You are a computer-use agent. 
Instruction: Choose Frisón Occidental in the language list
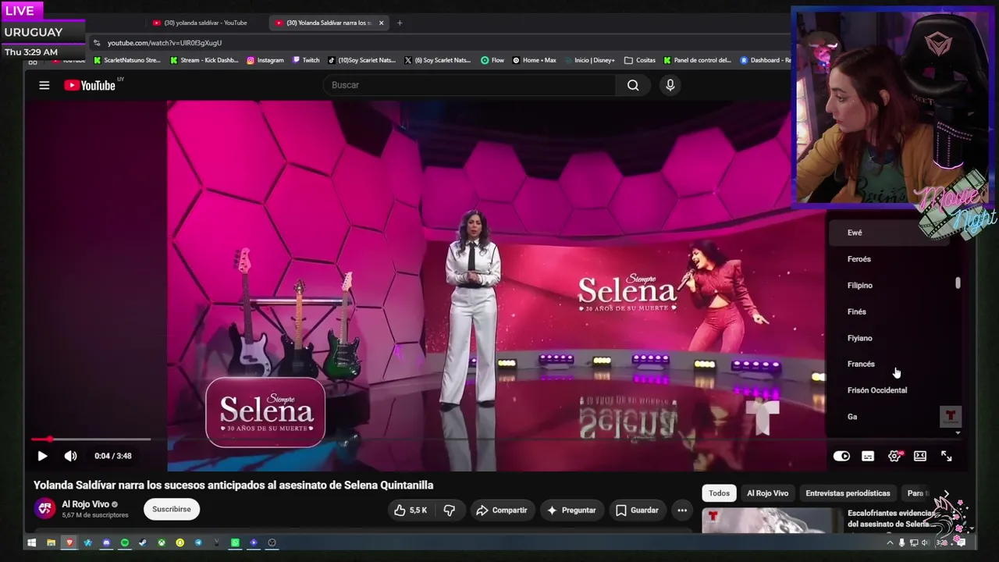click(890, 390)
